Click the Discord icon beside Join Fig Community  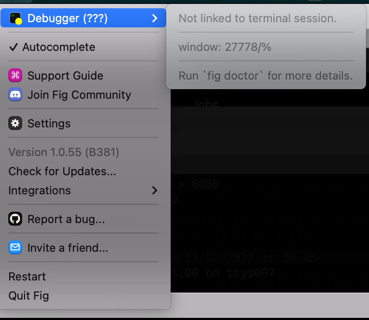[15, 94]
